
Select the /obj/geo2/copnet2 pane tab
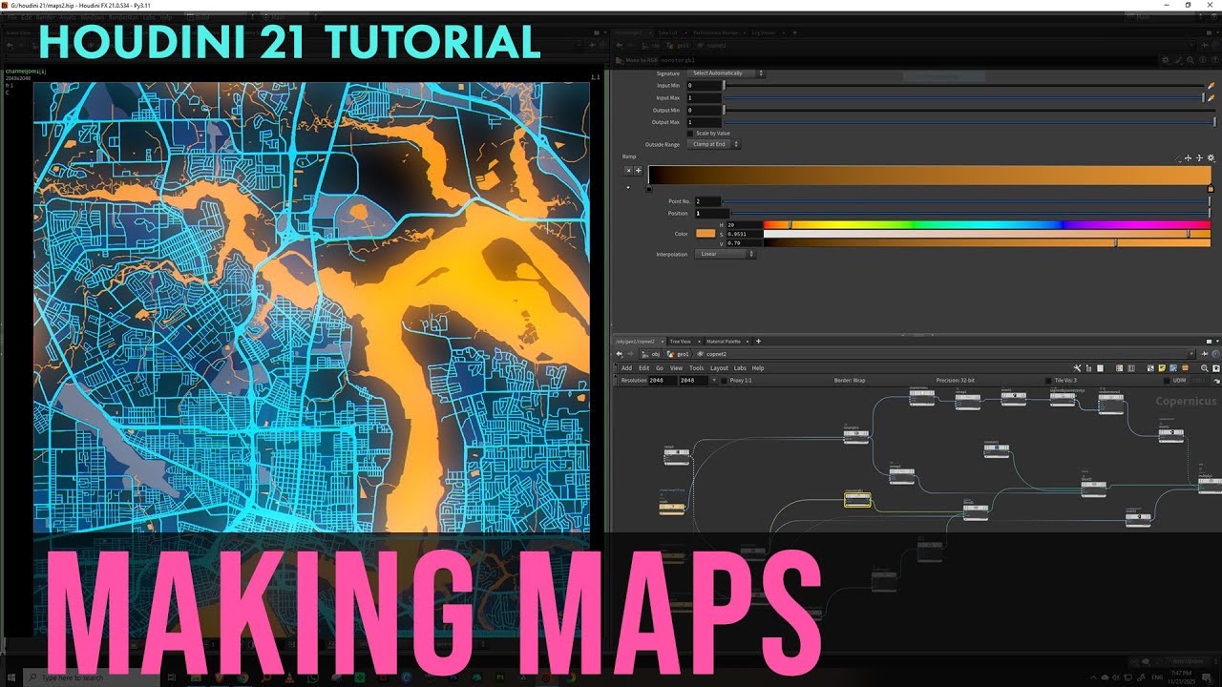click(637, 342)
